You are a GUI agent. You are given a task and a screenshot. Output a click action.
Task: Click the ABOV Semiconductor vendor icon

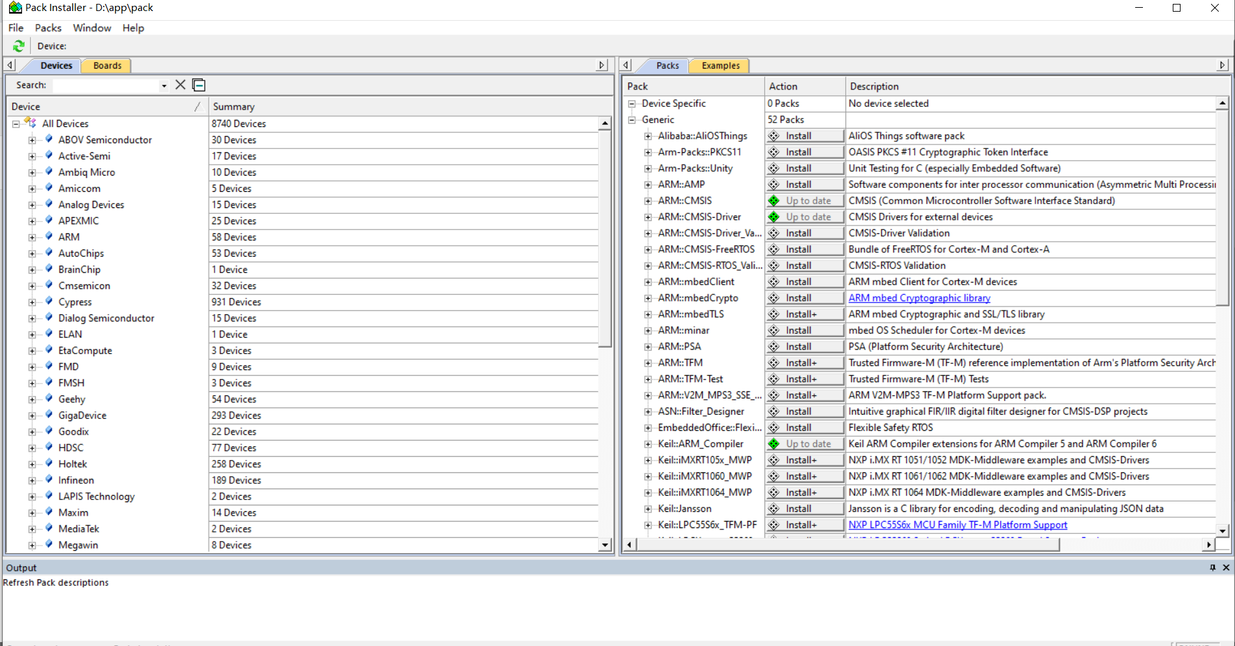click(49, 139)
